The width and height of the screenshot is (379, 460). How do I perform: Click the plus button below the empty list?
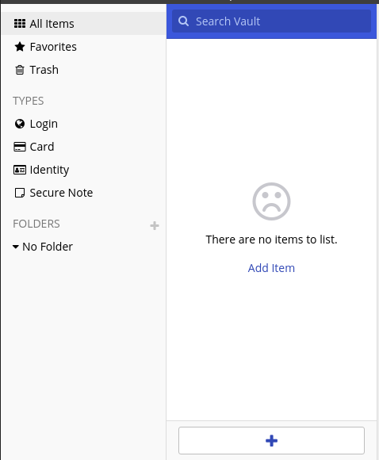pyautogui.click(x=271, y=440)
